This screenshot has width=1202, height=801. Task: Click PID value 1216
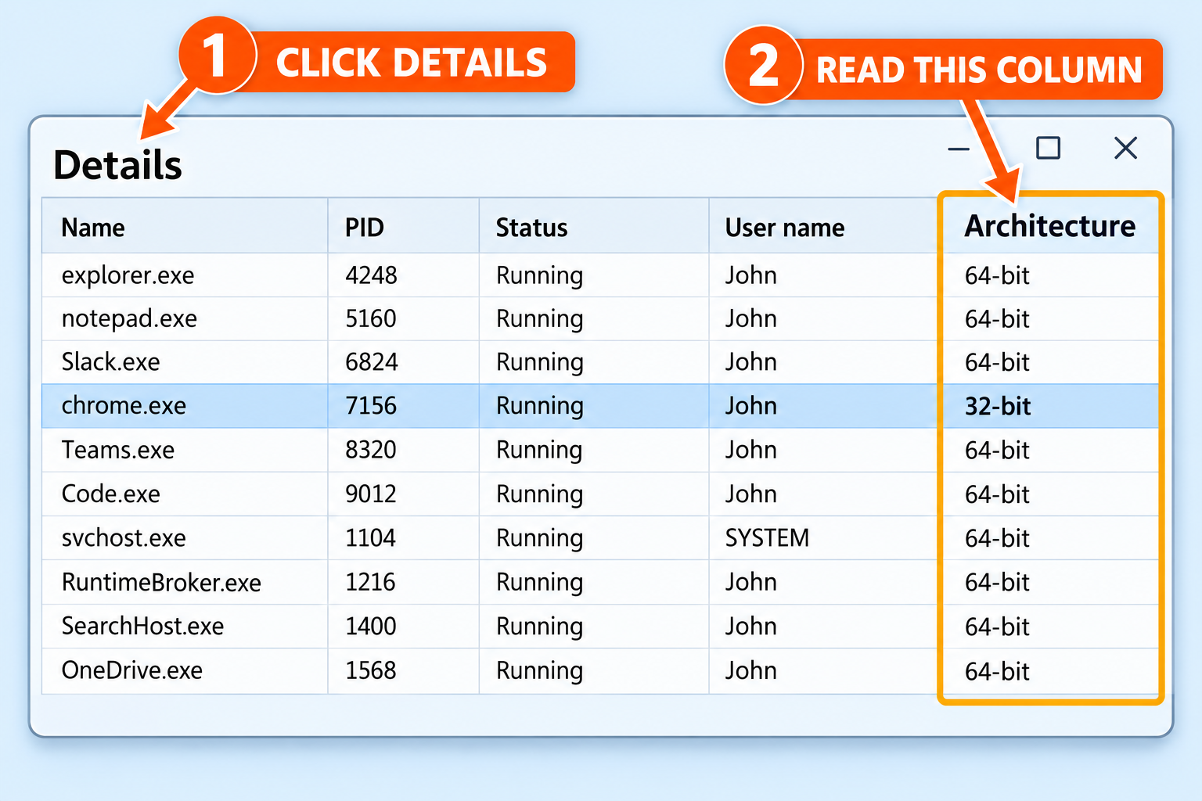371,582
